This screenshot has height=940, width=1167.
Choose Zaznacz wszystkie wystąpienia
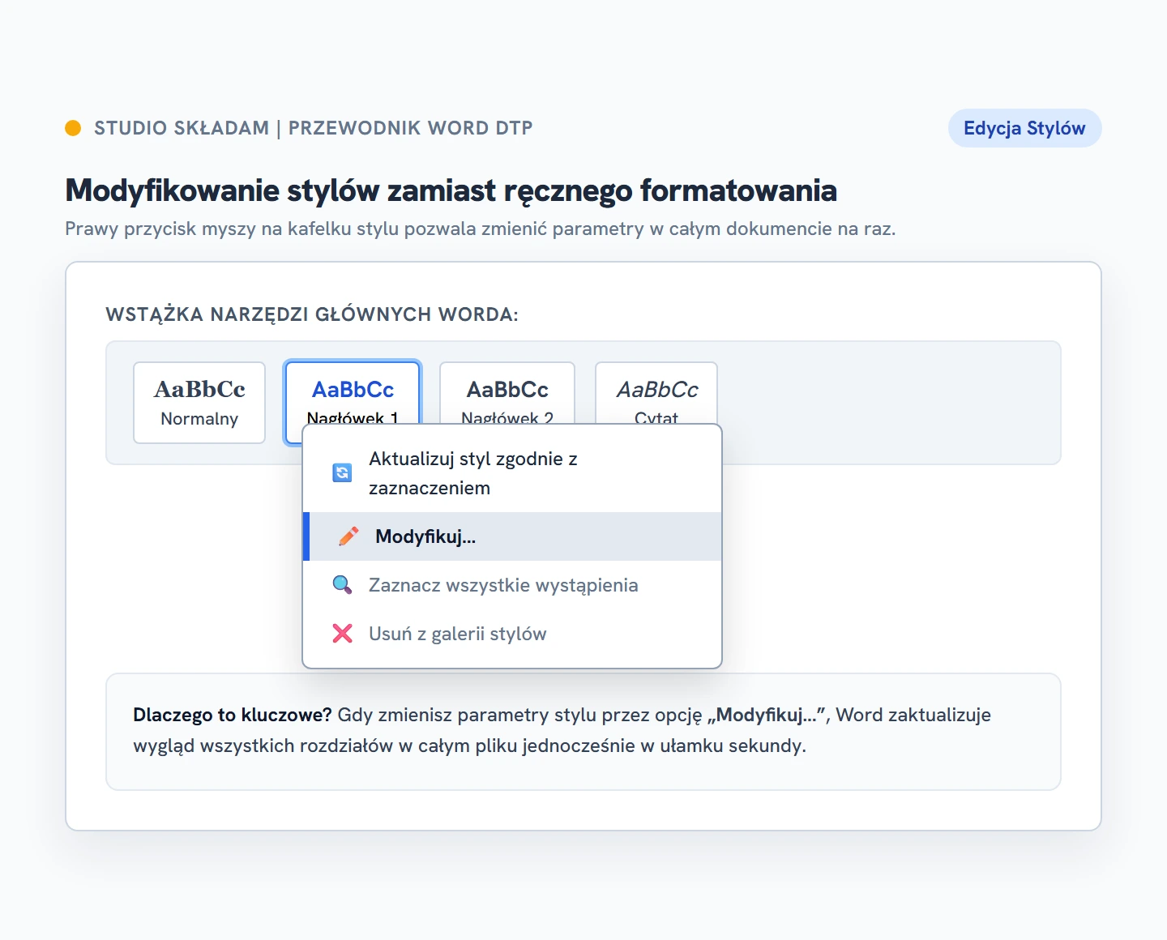512,585
